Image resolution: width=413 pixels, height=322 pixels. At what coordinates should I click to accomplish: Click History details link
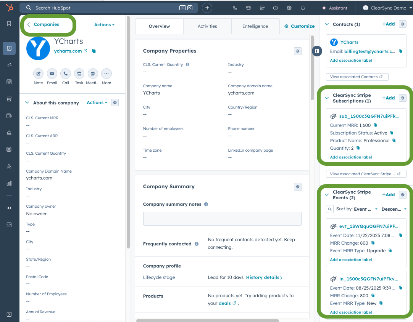point(264,277)
